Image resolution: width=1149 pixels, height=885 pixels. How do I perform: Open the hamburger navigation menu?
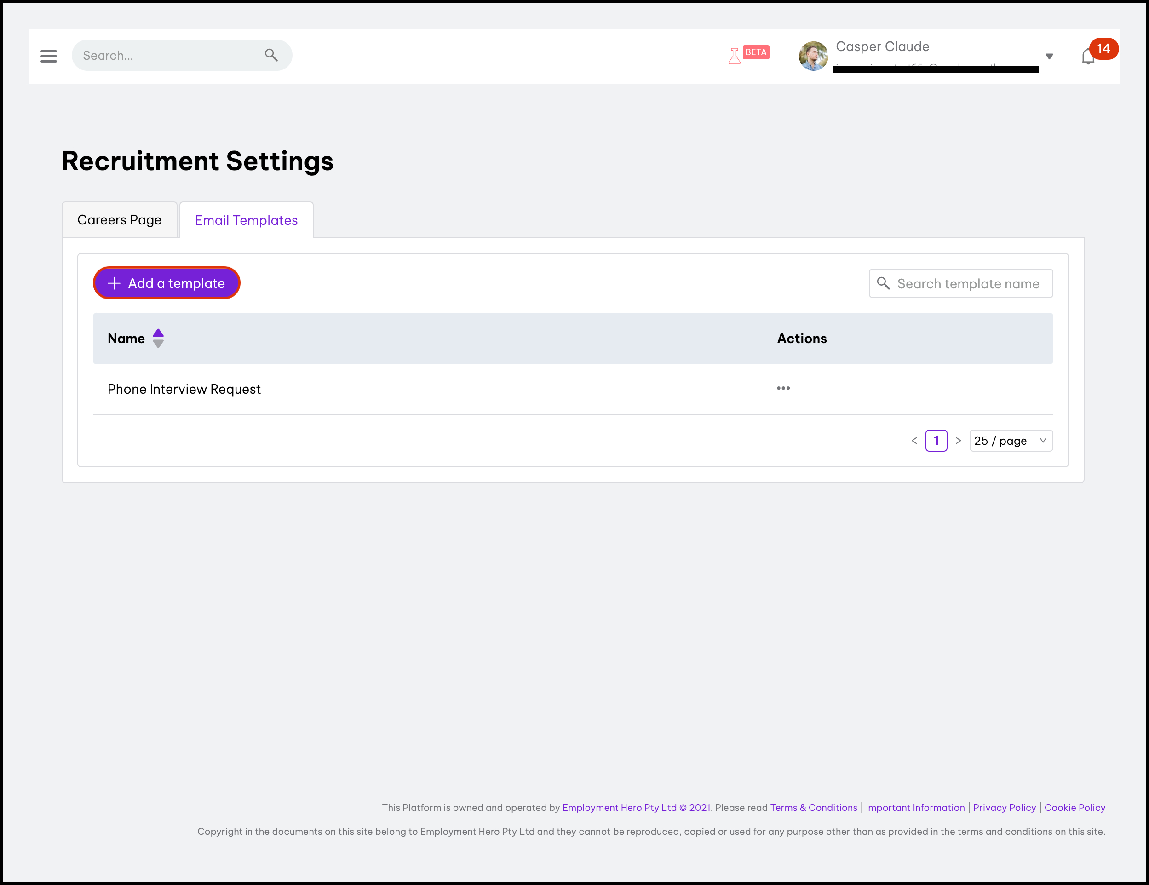coord(48,56)
